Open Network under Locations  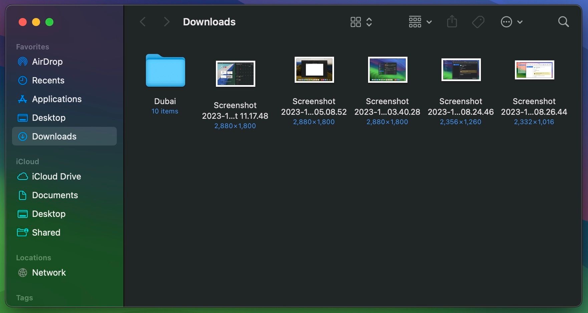pos(49,273)
